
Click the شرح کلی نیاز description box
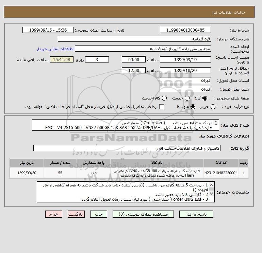pos(126,125)
